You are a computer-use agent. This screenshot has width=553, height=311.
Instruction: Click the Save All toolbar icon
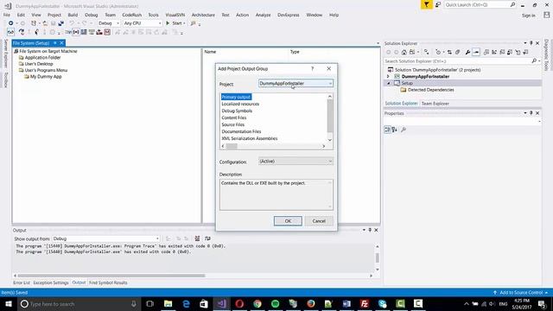coord(61,23)
